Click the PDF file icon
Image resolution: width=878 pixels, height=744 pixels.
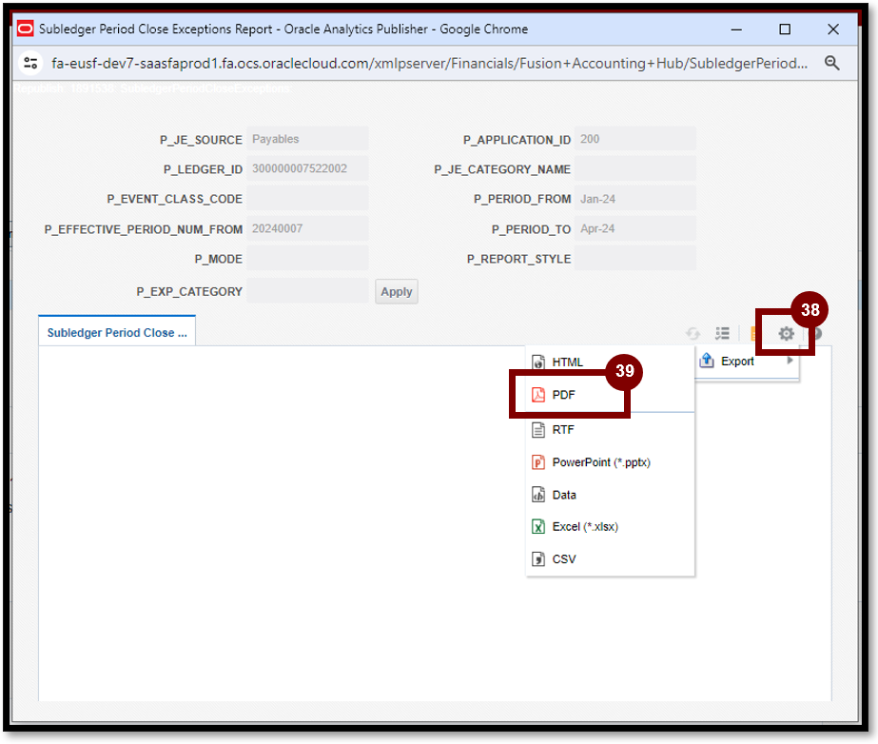538,395
